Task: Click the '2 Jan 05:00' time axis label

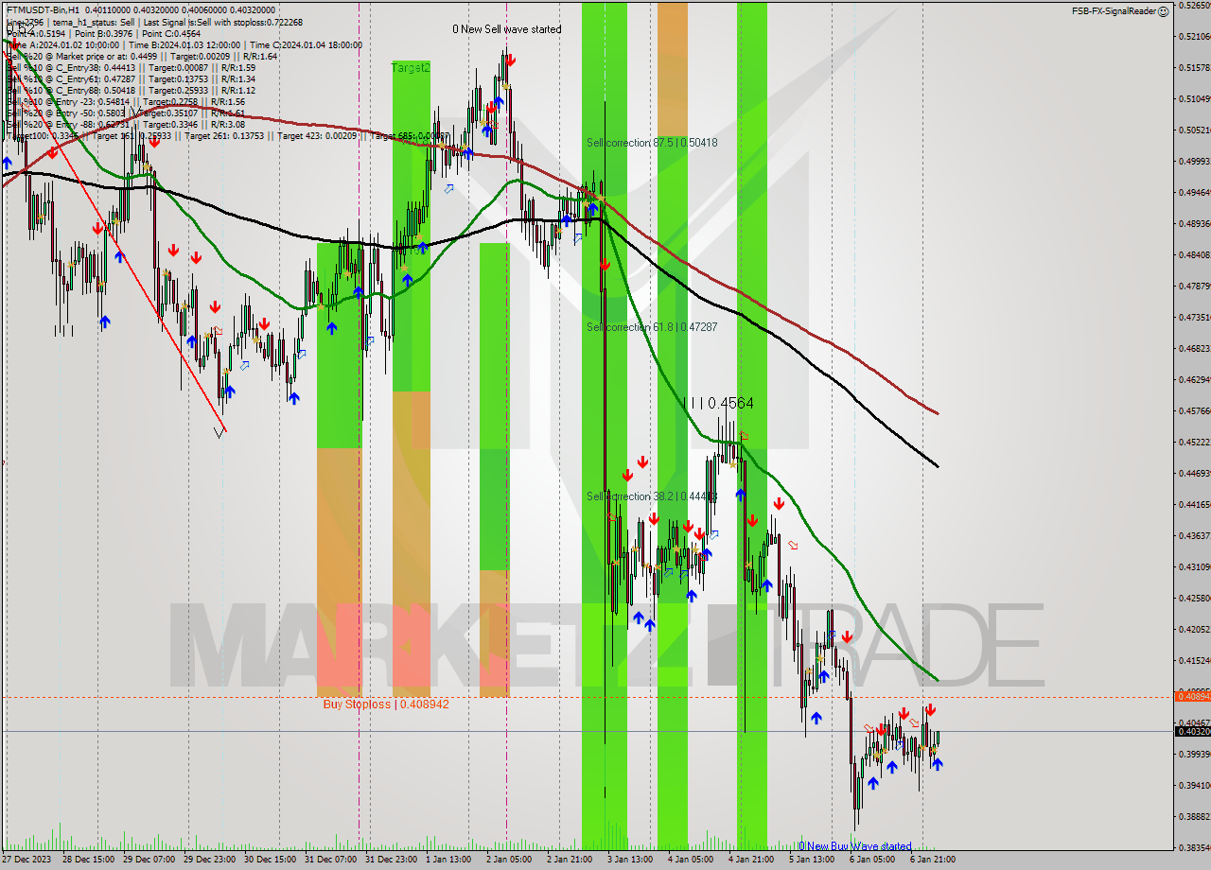Action: 509,860
